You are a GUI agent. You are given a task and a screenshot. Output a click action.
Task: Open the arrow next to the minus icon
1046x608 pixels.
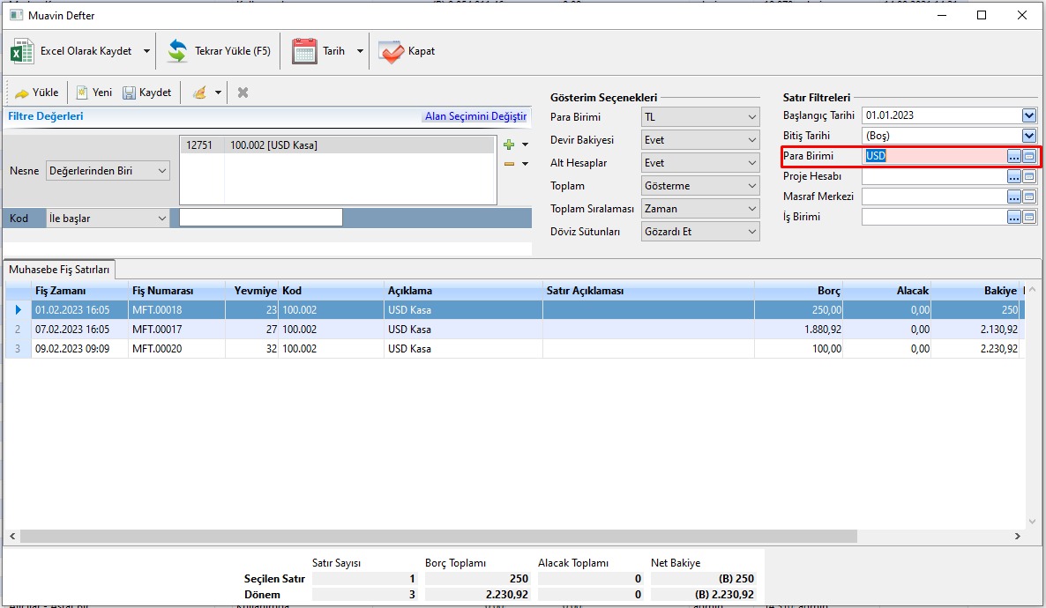(525, 163)
